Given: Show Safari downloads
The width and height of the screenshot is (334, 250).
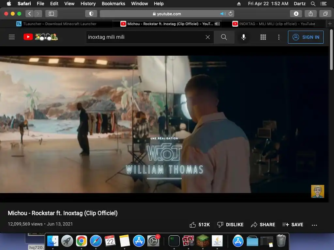Looking at the screenshot, I should click(x=296, y=14).
